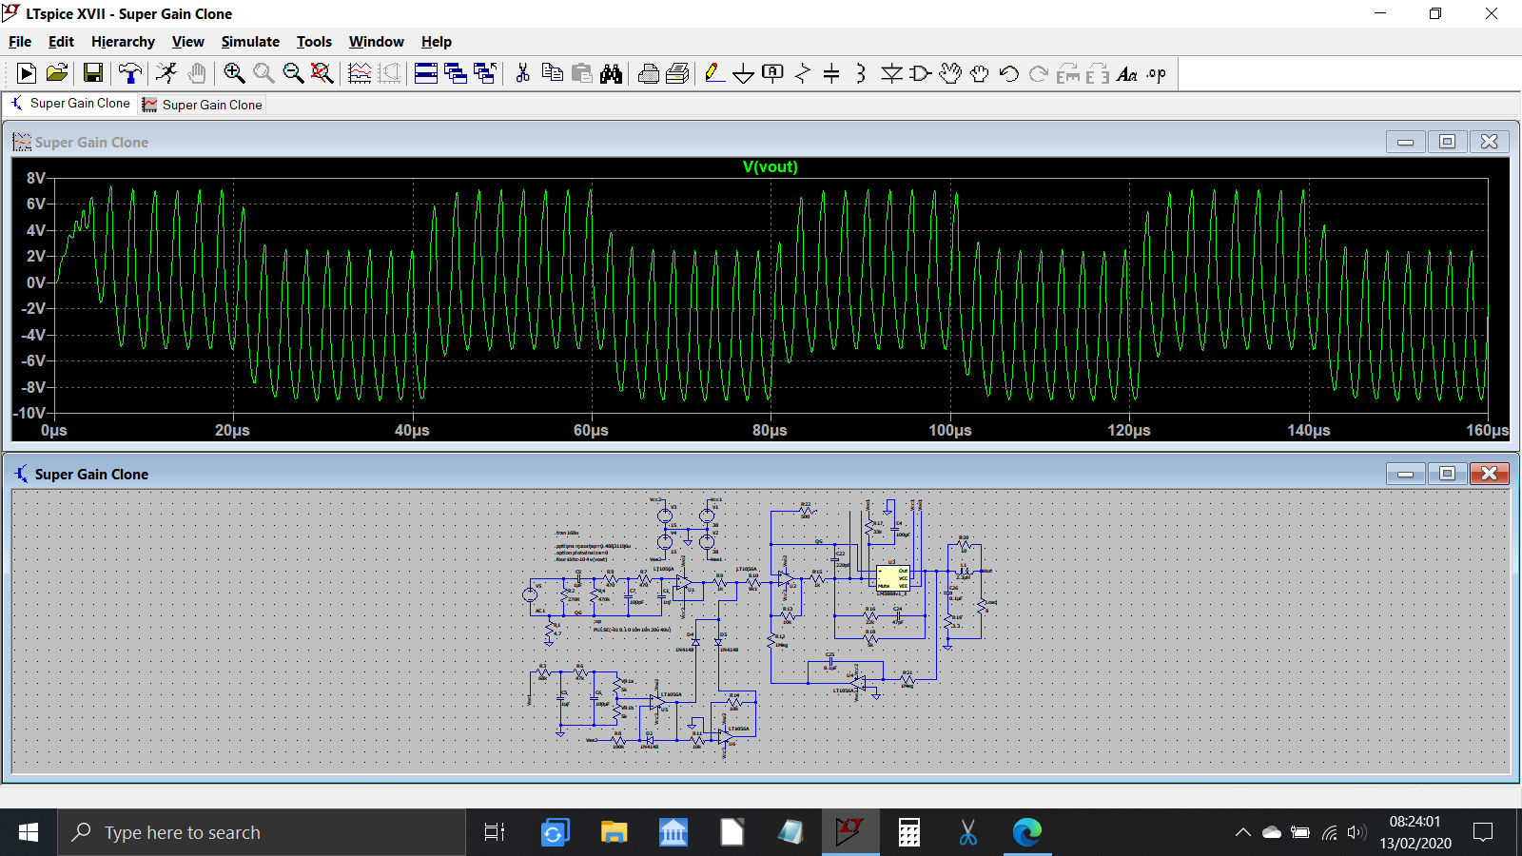Place a Resistor component
This screenshot has height=856, width=1522.
coord(803,73)
